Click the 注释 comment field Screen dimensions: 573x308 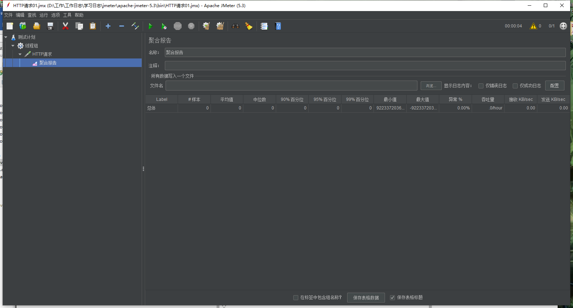365,66
